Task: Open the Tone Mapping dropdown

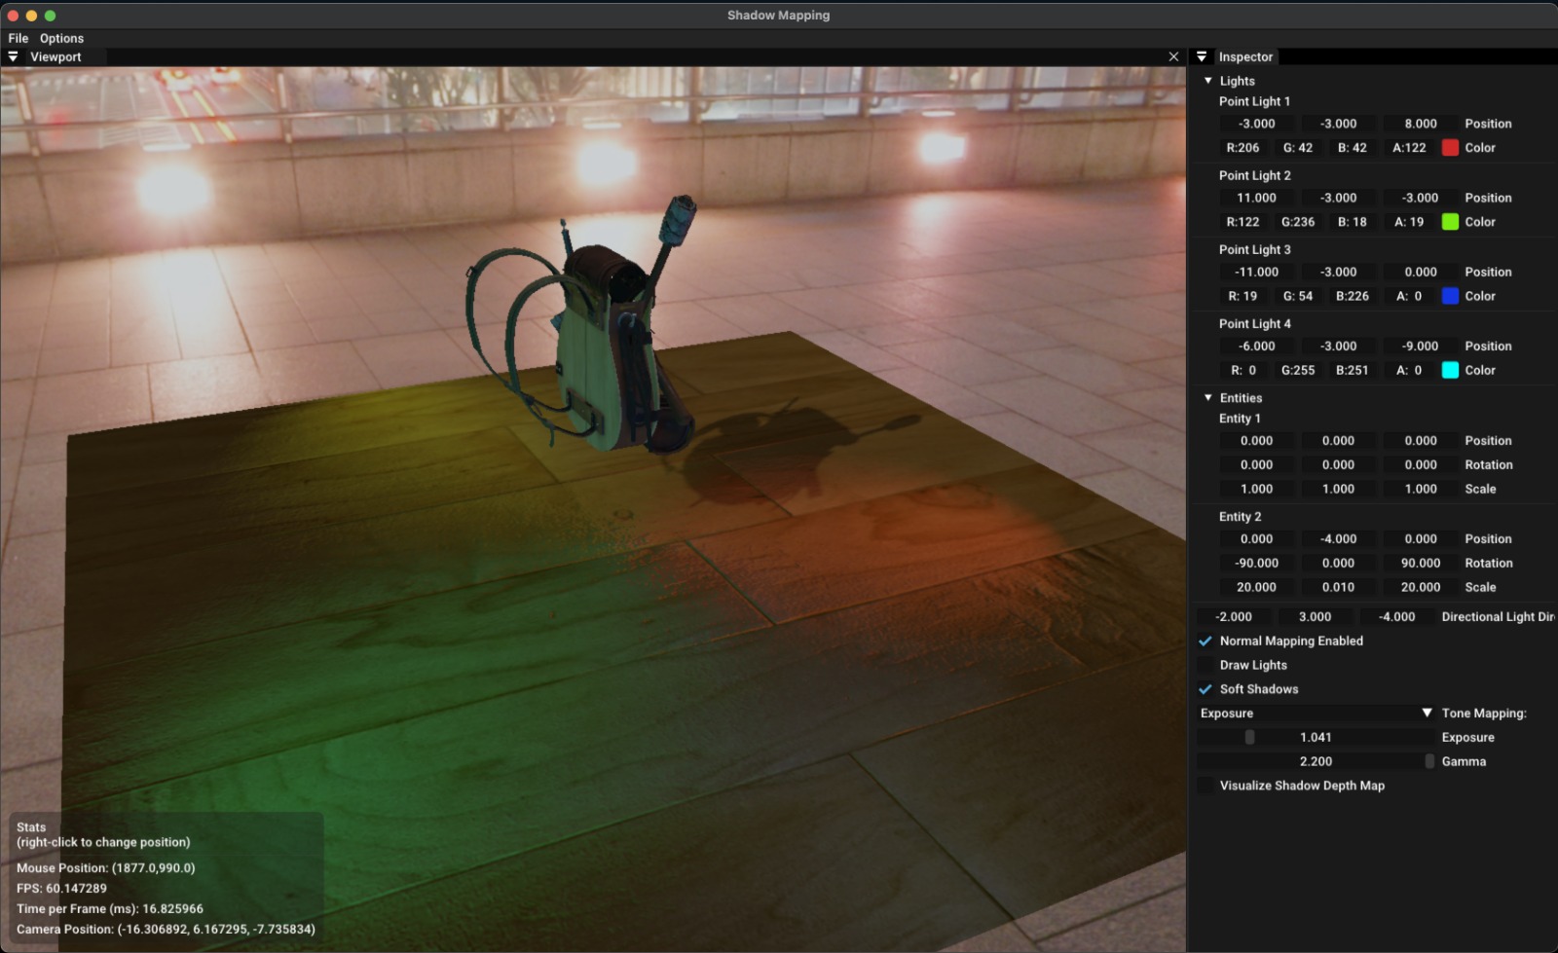Action: click(1317, 714)
